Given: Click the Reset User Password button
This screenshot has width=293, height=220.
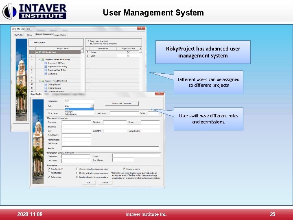Looking at the screenshot, I should (122, 103).
